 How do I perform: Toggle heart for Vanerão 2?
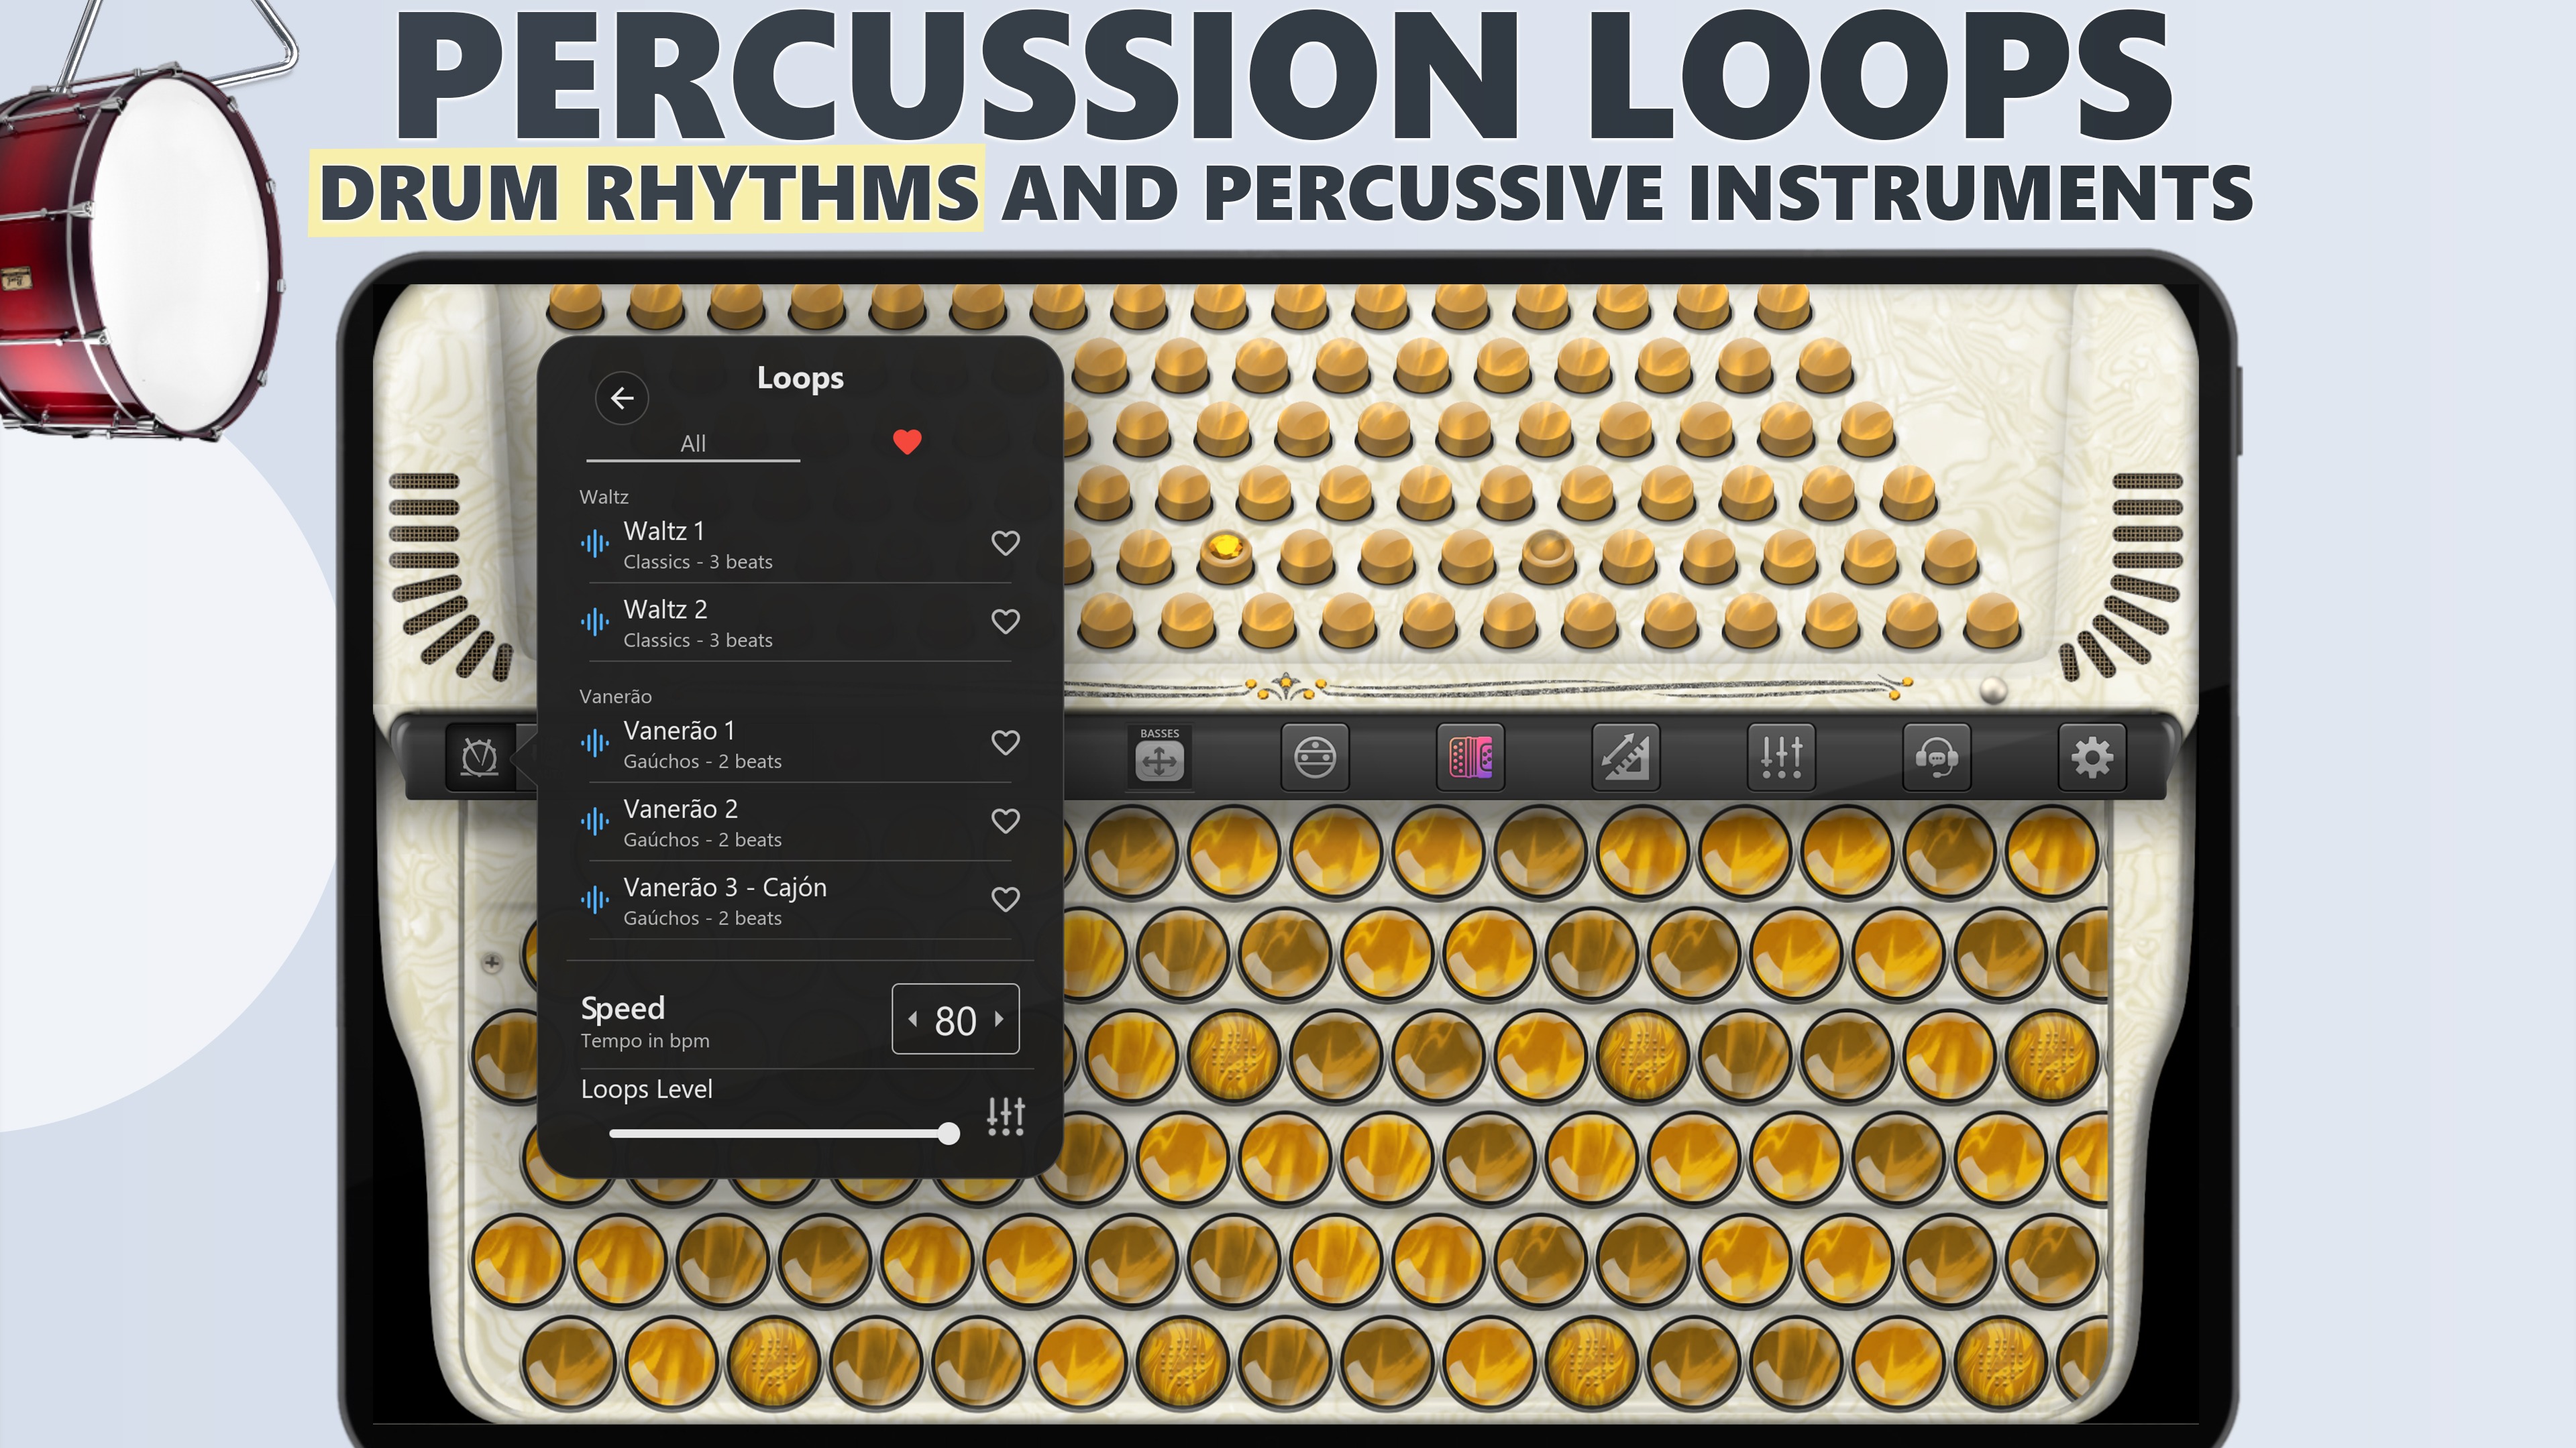(x=1005, y=821)
